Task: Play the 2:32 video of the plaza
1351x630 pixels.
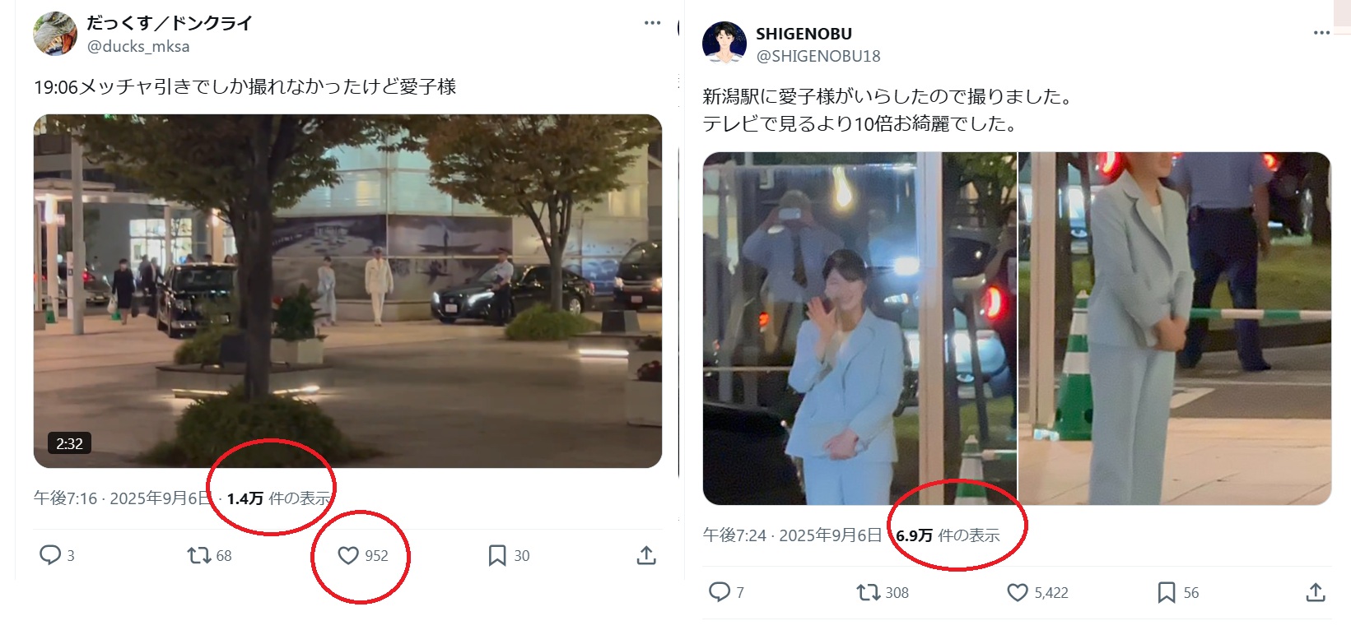Action: [347, 291]
